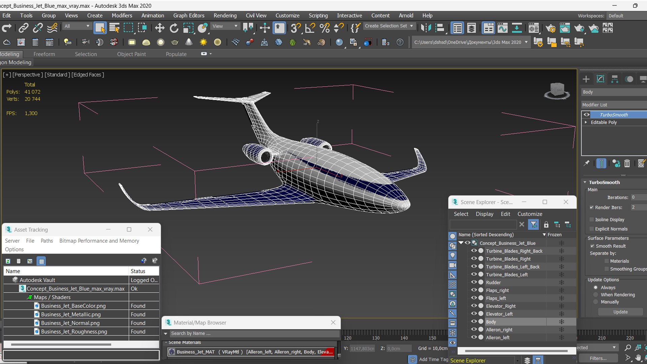Toggle Scene Explorer filter icon
647x364 pixels.
(x=533, y=224)
